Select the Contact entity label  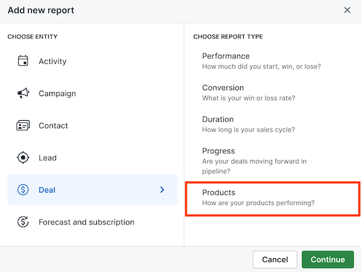pos(53,125)
